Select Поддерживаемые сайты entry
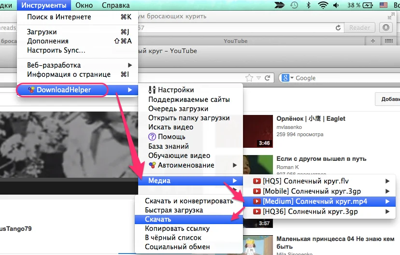The width and height of the screenshot is (400, 255). (190, 99)
